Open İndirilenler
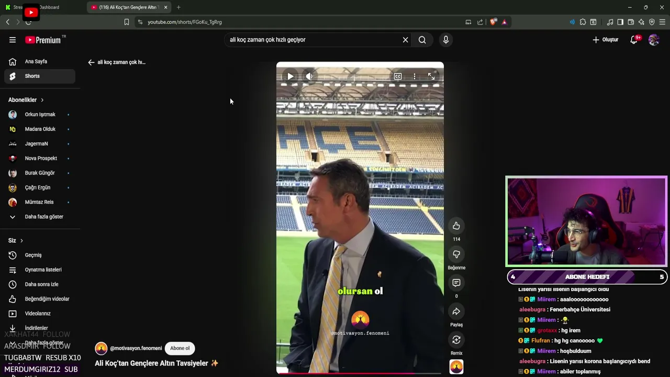670x377 pixels. click(40, 328)
